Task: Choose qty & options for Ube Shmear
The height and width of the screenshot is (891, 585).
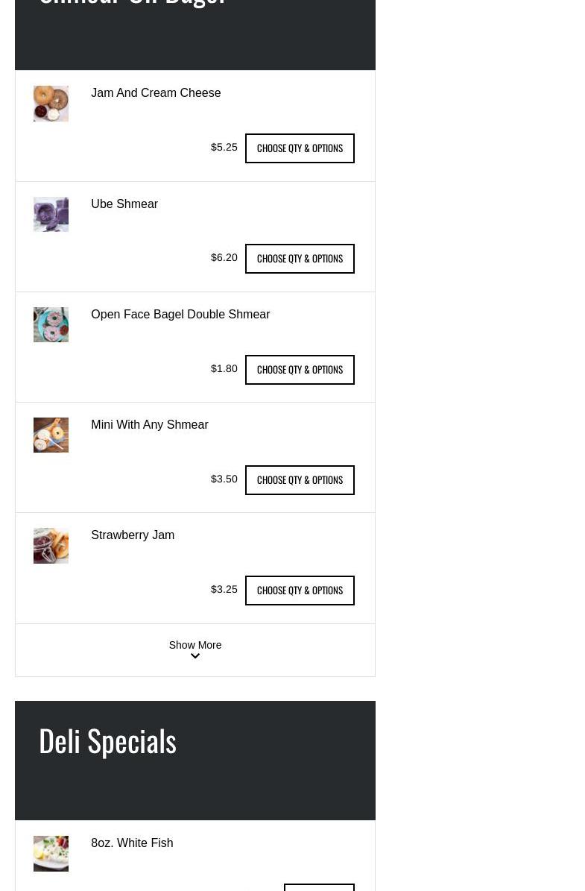Action: (x=300, y=259)
